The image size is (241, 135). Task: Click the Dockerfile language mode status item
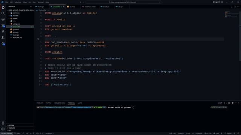click(199, 133)
